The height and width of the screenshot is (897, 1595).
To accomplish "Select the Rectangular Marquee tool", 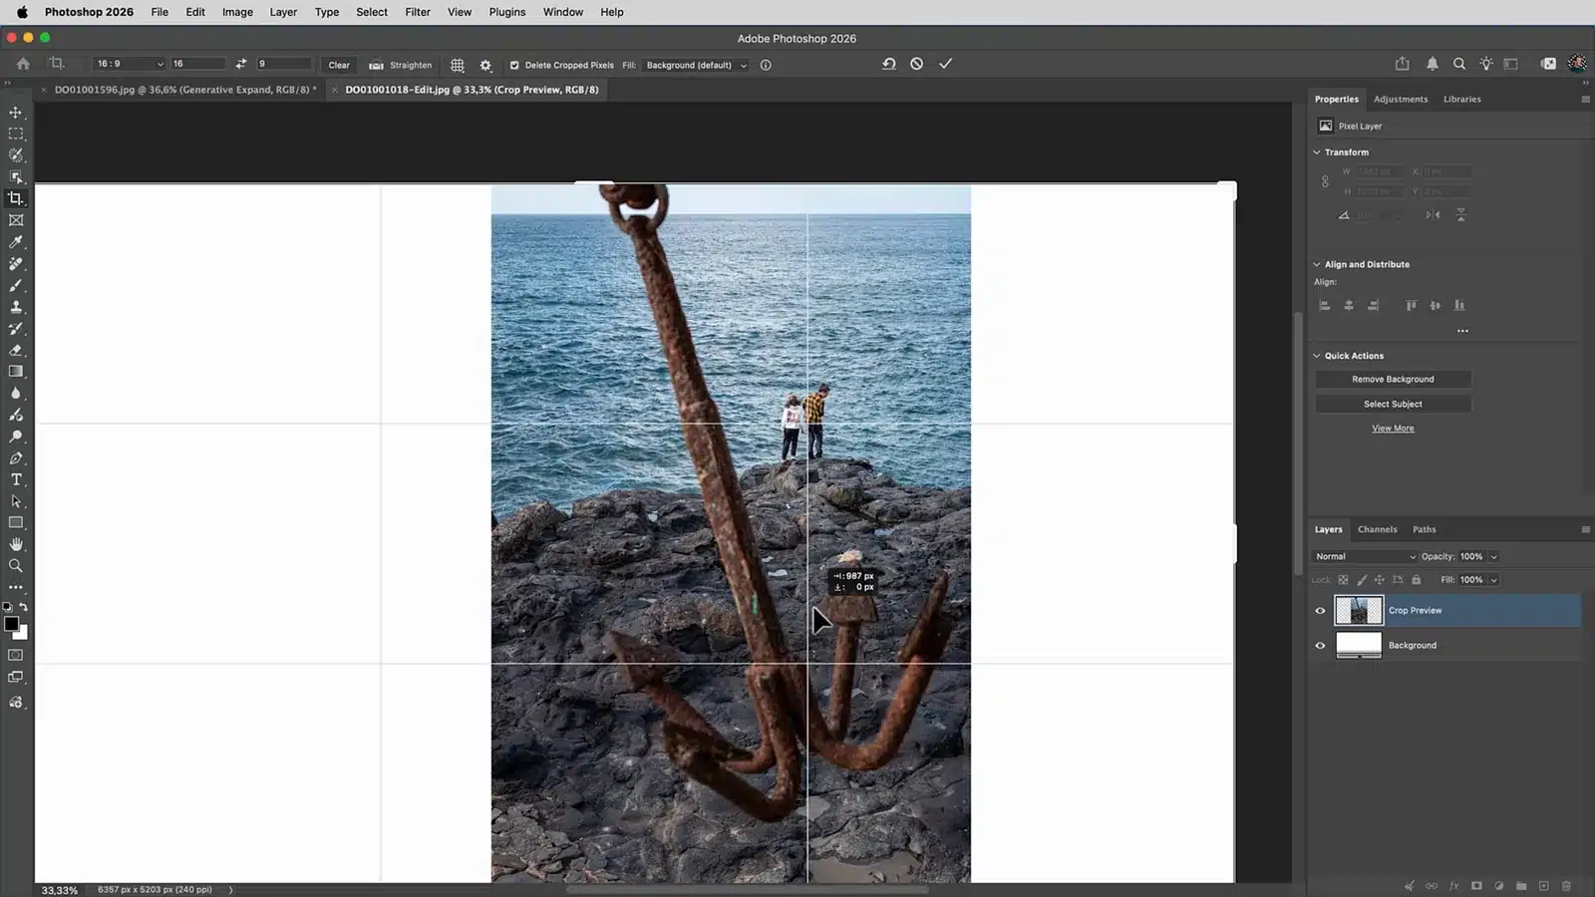I will point(16,134).
